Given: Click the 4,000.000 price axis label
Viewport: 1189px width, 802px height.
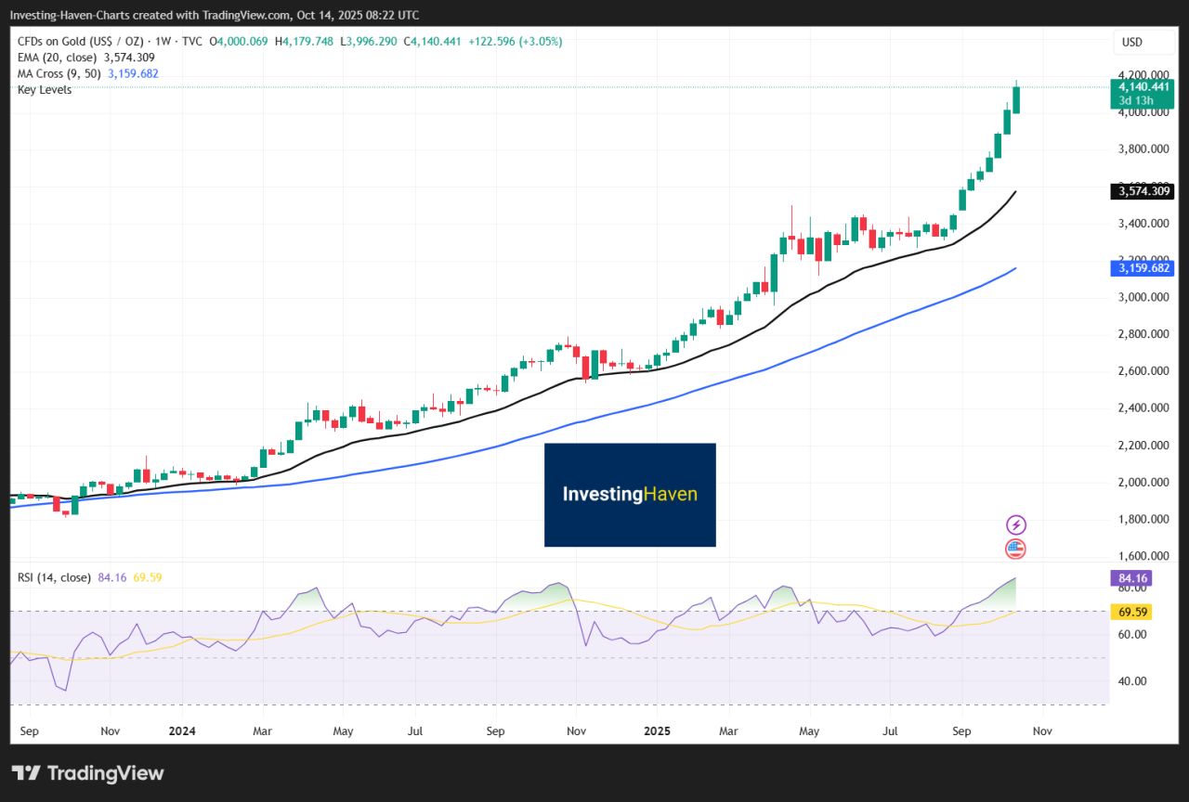Looking at the screenshot, I should (1141, 112).
